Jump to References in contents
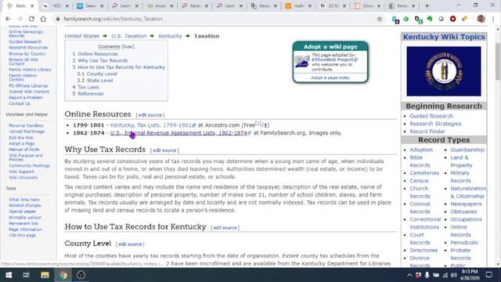This screenshot has width=501, height=282. click(x=91, y=94)
